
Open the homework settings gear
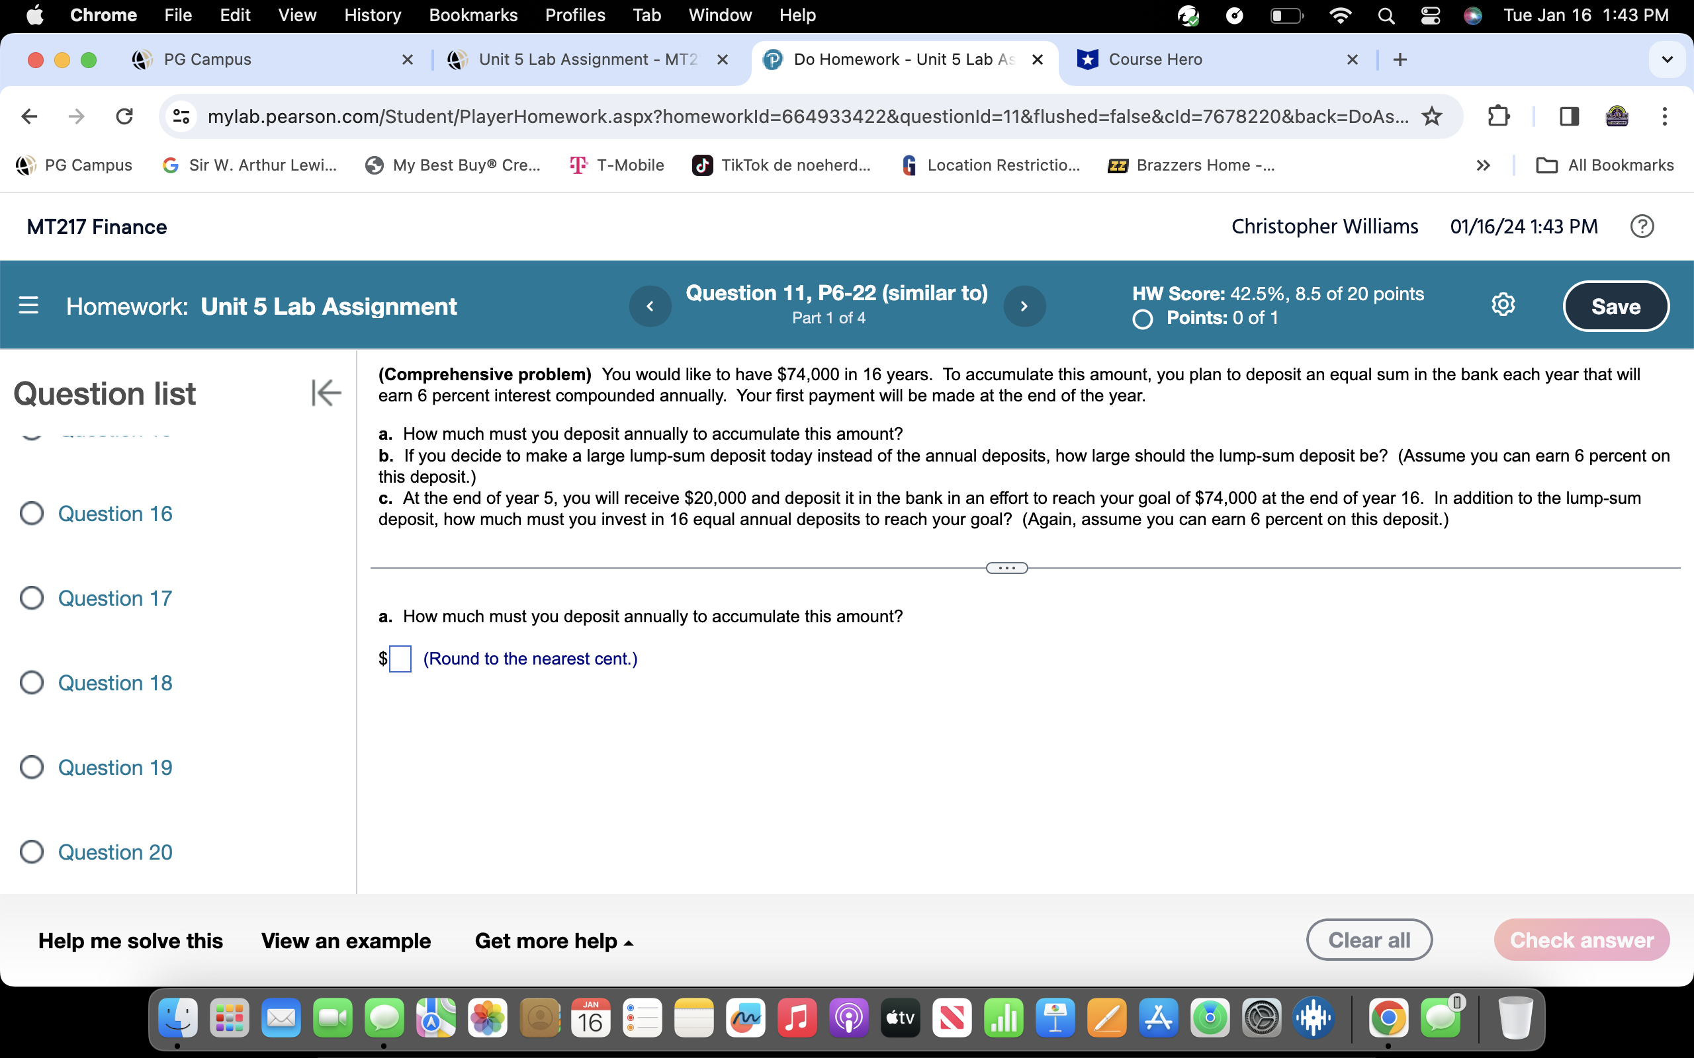1503,304
